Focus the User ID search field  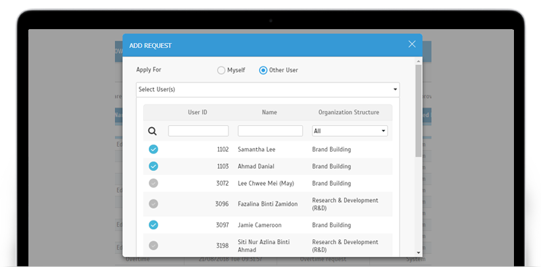click(x=198, y=130)
